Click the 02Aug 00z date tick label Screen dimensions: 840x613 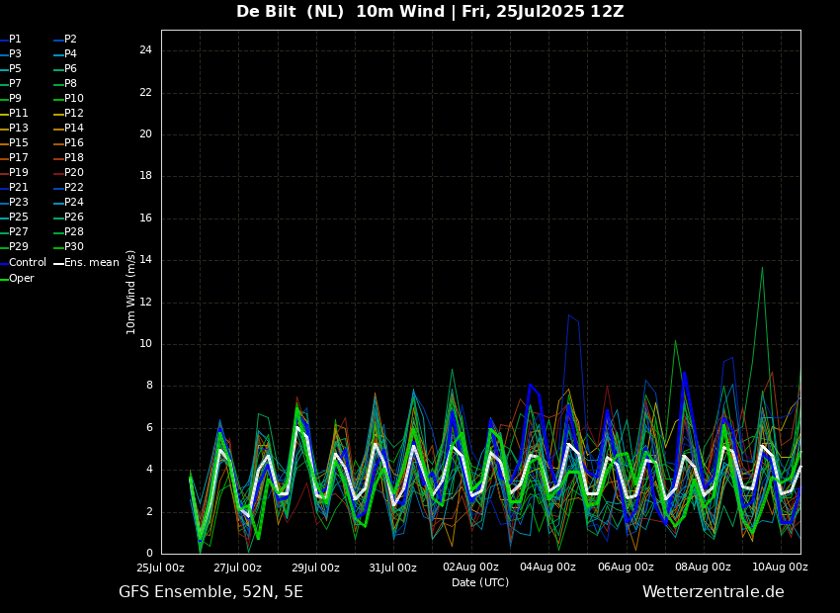coord(470,568)
